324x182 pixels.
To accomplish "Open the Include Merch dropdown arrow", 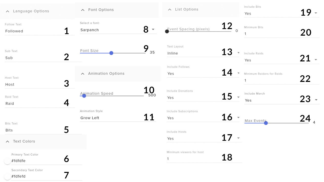I will (x=316, y=100).
